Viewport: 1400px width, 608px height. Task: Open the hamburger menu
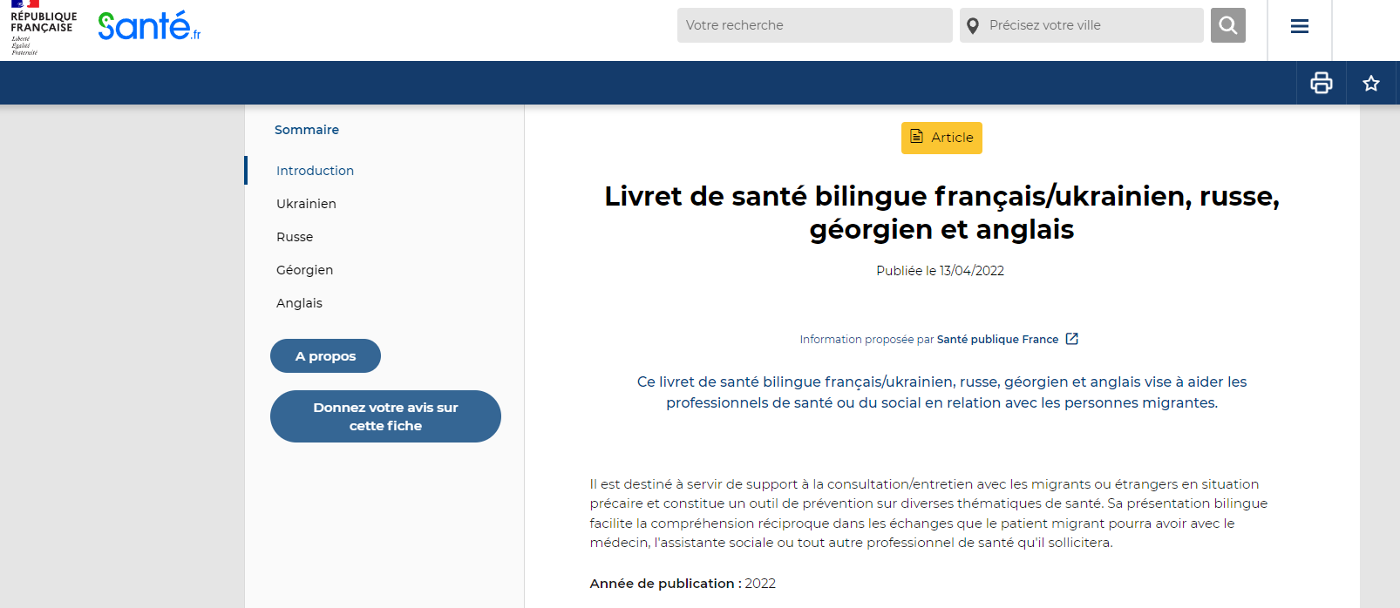click(x=1299, y=26)
